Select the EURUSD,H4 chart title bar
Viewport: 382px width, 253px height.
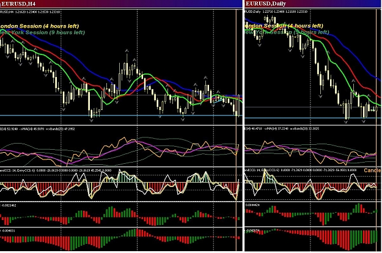[x=121, y=4]
